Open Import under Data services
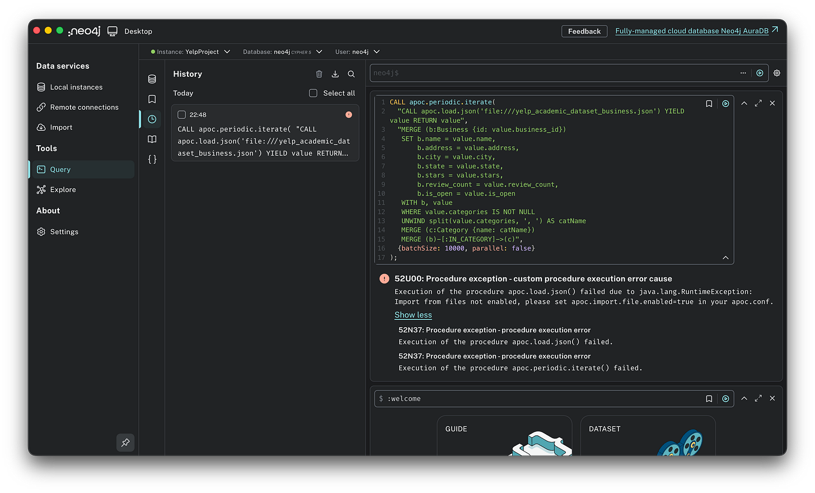This screenshot has height=493, width=815. point(60,127)
